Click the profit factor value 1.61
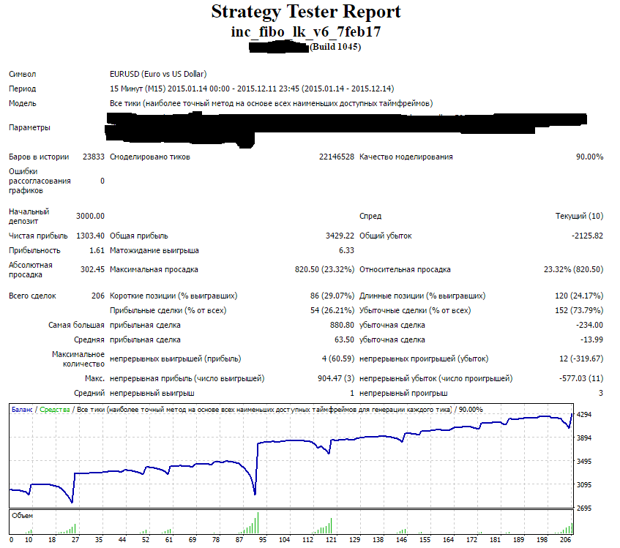The height and width of the screenshot is (548, 620). pos(97,250)
